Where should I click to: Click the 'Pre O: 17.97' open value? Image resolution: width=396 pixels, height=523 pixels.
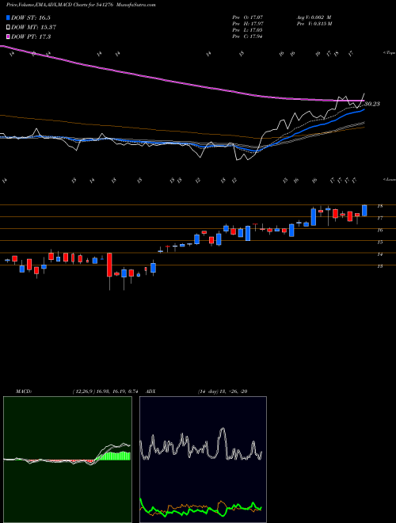coord(249,17)
